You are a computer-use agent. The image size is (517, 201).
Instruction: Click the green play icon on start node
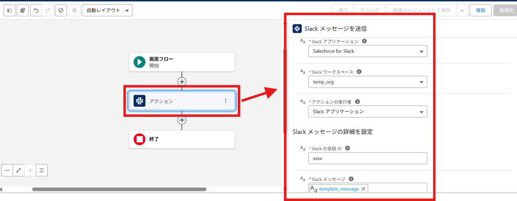pyautogui.click(x=139, y=62)
